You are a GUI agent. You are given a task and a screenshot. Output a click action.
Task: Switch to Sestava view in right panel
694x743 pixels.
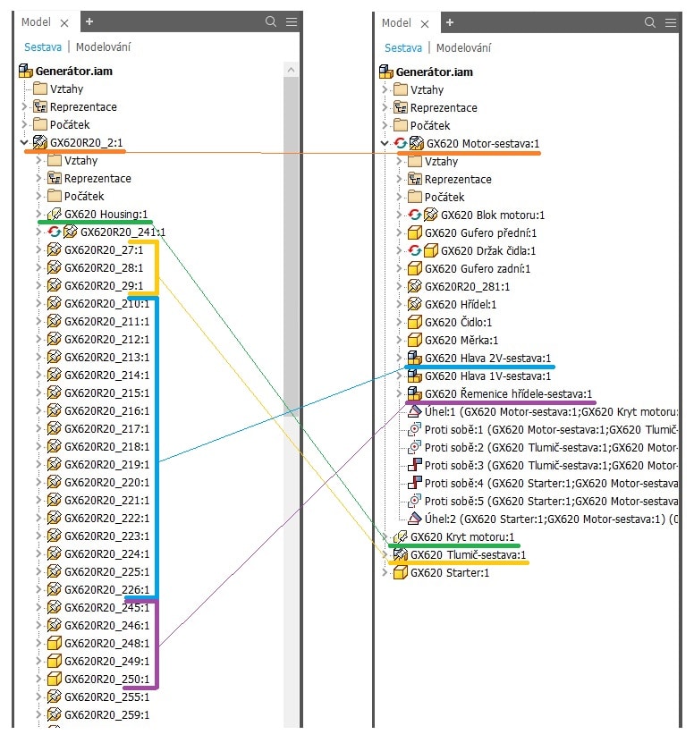[403, 48]
